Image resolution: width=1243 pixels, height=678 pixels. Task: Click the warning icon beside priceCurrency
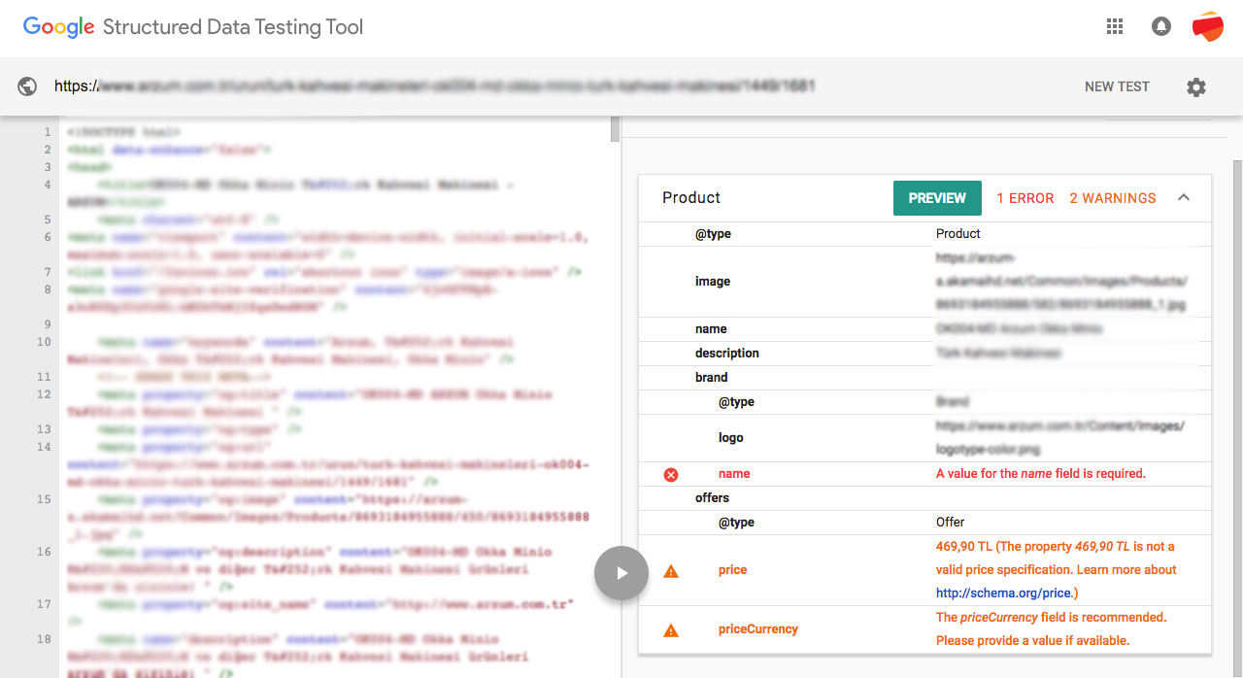(x=670, y=630)
